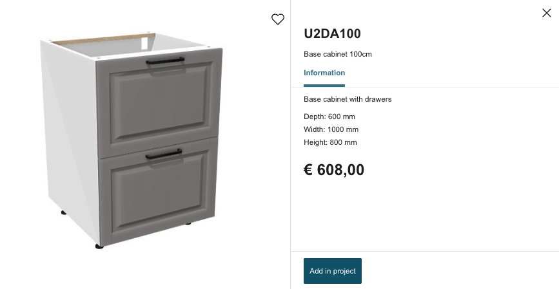Click the front-left black cabinet leg
The height and width of the screenshot is (289, 559).
pos(99,247)
